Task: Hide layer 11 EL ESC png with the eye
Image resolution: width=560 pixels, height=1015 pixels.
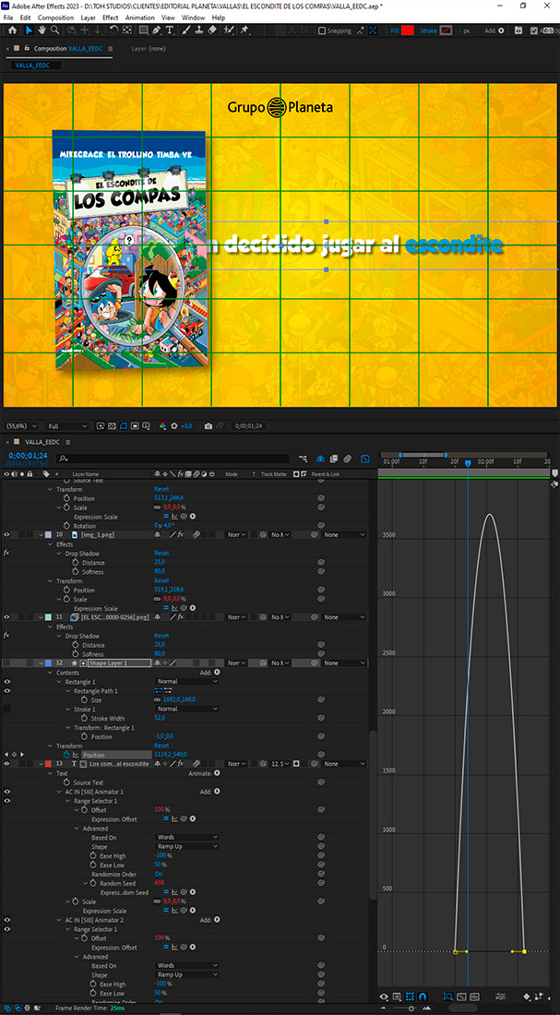Action: click(7, 617)
